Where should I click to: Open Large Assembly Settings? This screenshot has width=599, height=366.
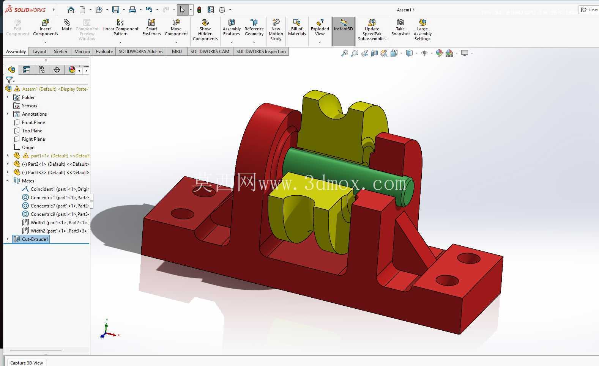click(x=422, y=30)
